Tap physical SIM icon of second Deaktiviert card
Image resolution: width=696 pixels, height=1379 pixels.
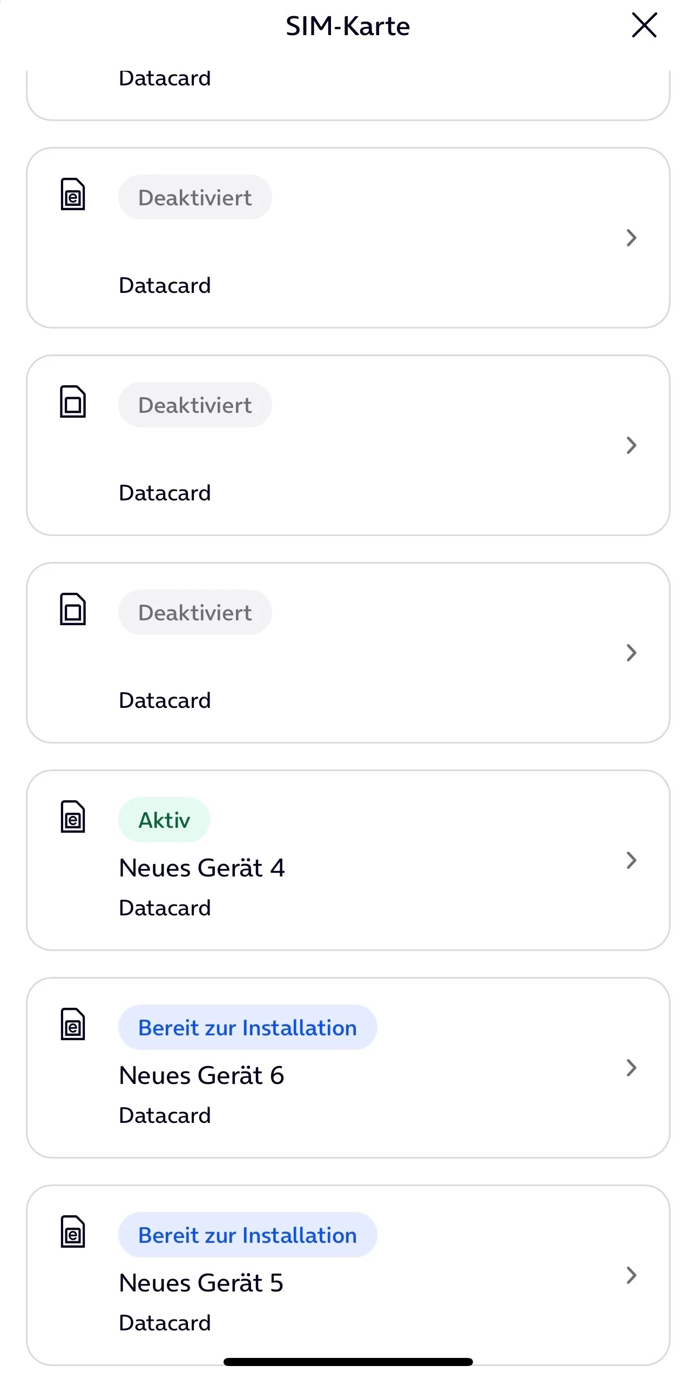pos(73,401)
